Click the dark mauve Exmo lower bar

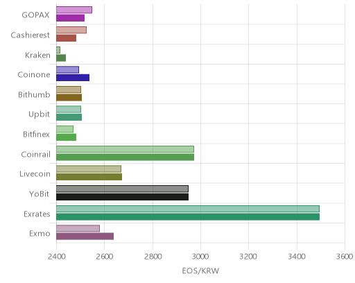tap(85, 237)
